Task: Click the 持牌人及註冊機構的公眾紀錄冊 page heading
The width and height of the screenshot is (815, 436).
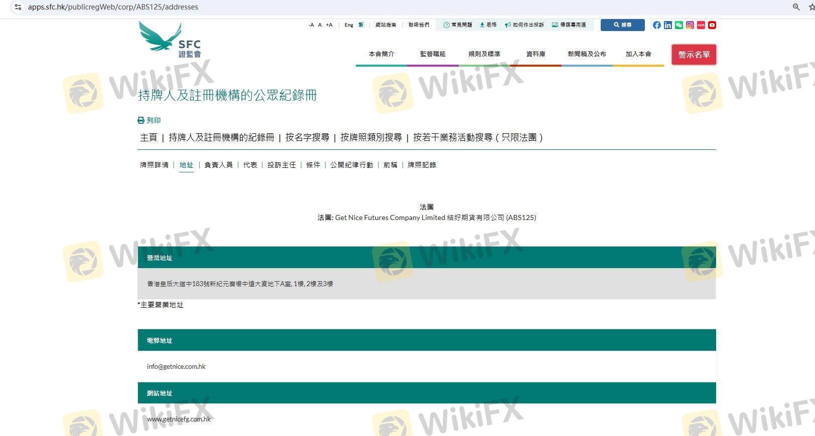Action: coord(227,95)
